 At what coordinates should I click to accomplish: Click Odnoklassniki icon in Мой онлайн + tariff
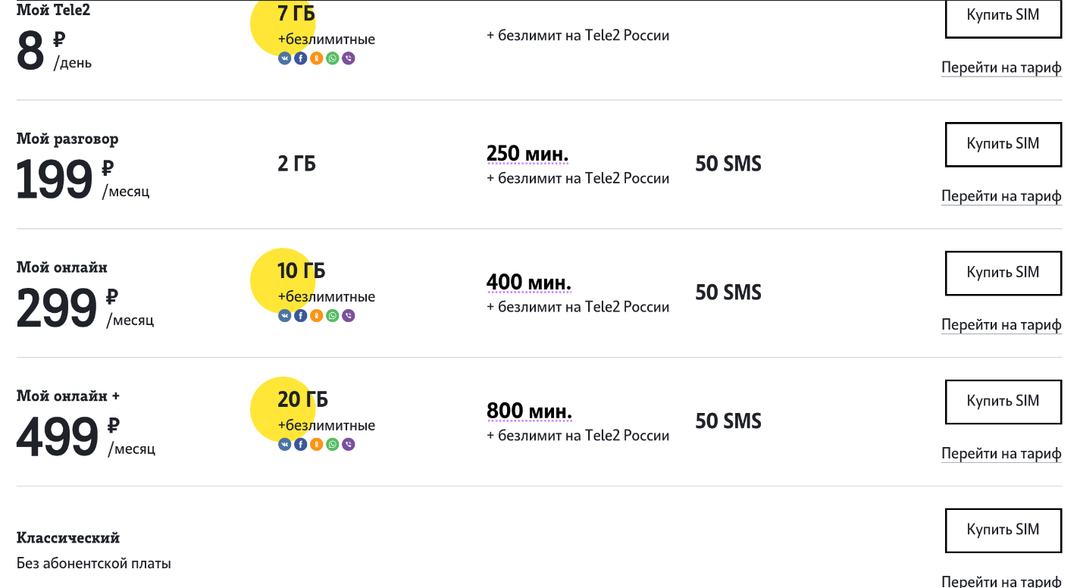(x=317, y=445)
